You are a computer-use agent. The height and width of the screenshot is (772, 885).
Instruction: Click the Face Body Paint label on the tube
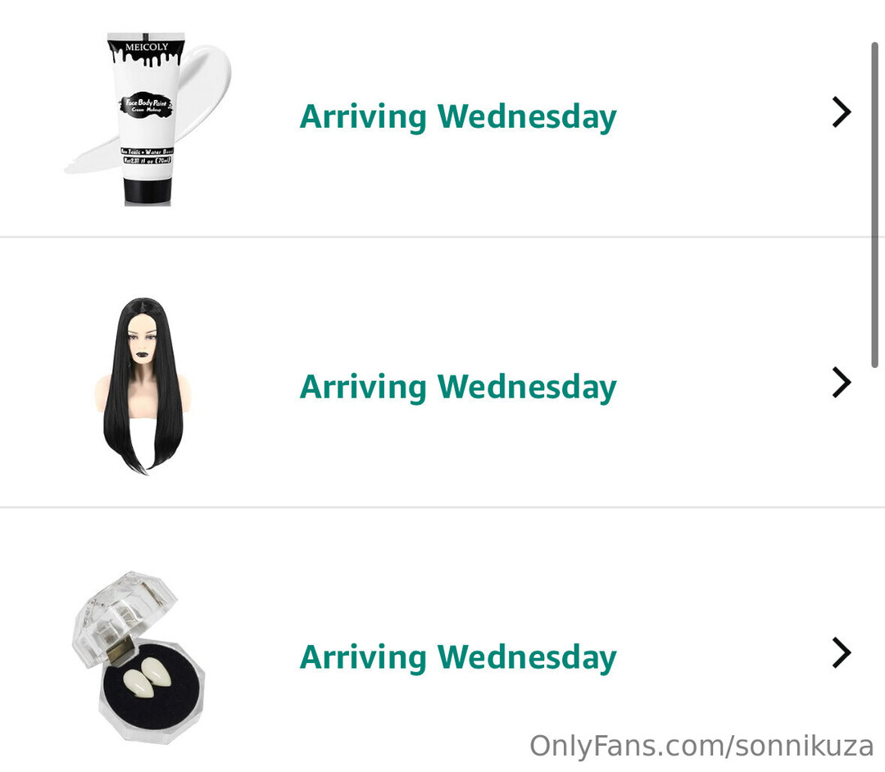point(147,105)
